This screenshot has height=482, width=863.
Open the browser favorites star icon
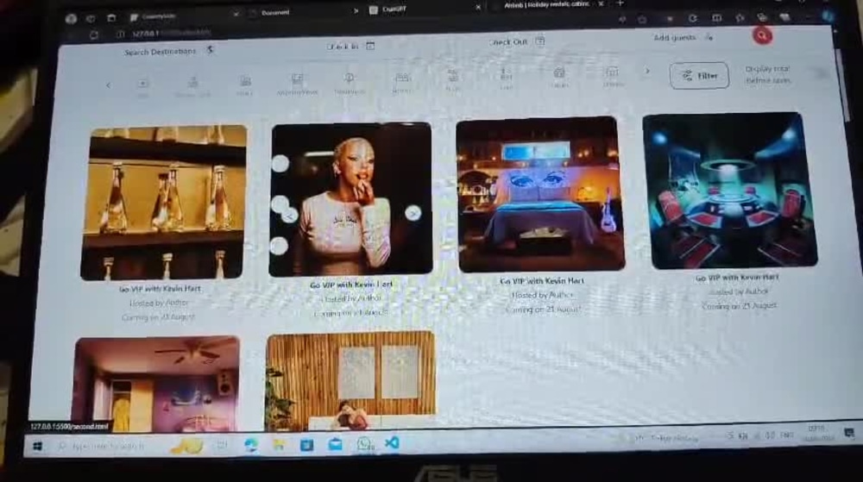[x=740, y=18]
